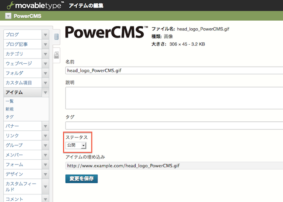Viewport: 283px width, 202px height.
Task: Click the アイテムの編集 page title
Action: pyautogui.click(x=86, y=6)
